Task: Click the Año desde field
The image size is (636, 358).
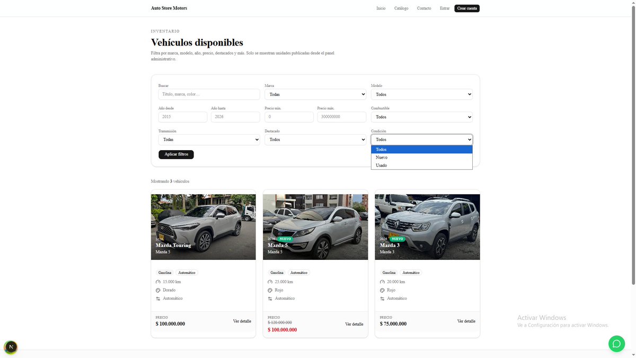Action: 183,117
